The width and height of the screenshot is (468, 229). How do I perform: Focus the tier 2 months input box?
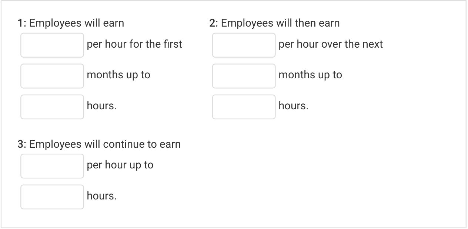coord(244,76)
